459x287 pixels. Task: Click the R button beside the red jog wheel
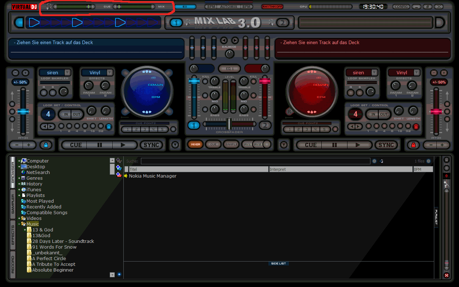[x=289, y=112]
